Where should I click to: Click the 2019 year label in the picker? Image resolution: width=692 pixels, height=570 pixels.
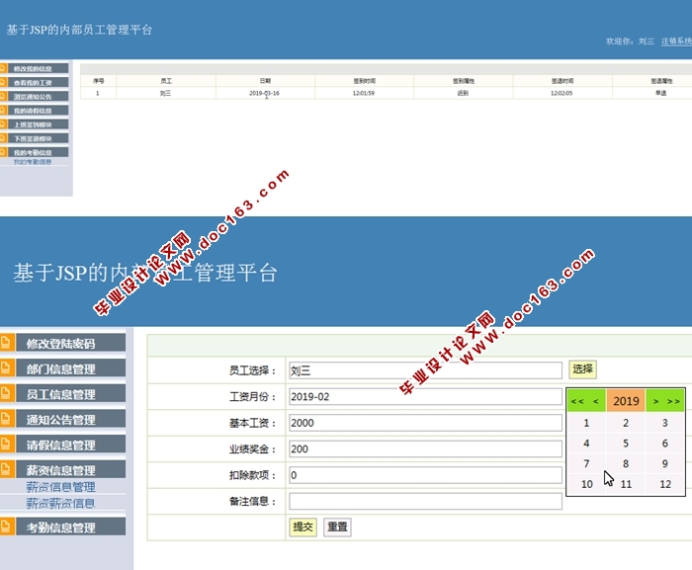click(626, 401)
